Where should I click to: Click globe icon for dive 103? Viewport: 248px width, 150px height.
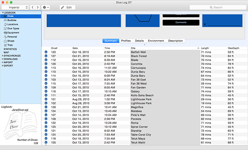[46, 79]
